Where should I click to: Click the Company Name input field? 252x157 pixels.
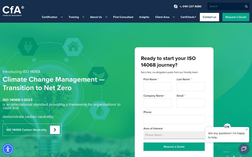[x=157, y=103]
